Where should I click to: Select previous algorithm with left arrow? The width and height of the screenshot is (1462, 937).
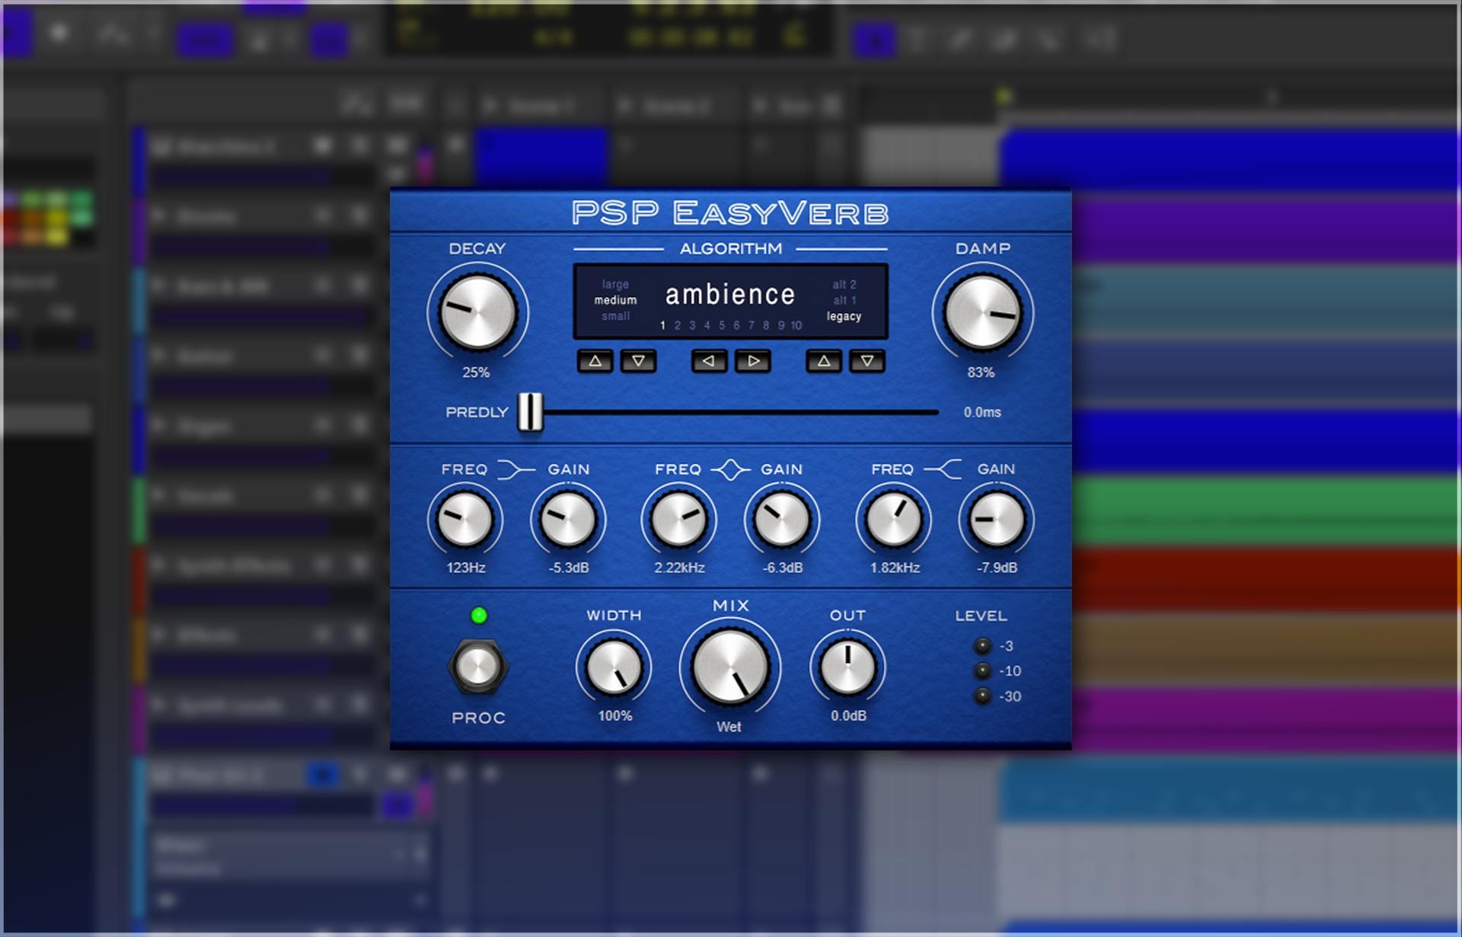tap(709, 361)
